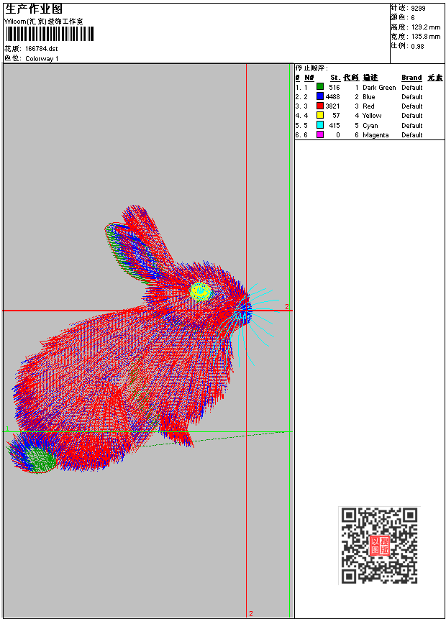Click the green '1' guide line marker
Image resolution: width=446 pixels, height=619 pixels.
[7, 428]
